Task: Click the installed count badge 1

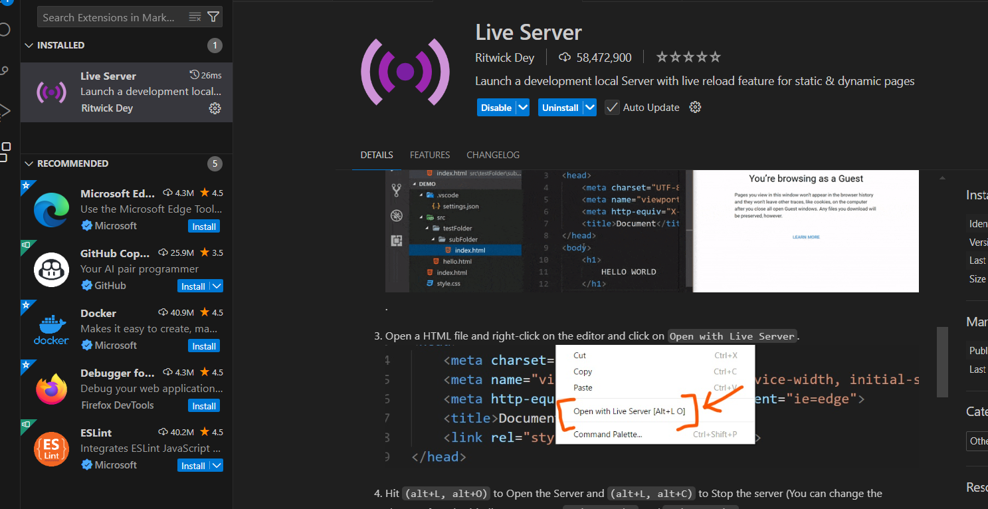Action: 214,45
